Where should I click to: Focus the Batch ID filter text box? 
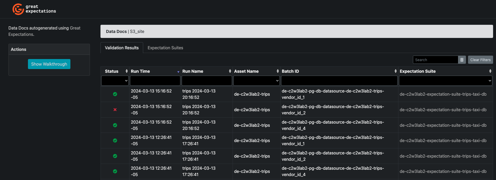(x=339, y=81)
